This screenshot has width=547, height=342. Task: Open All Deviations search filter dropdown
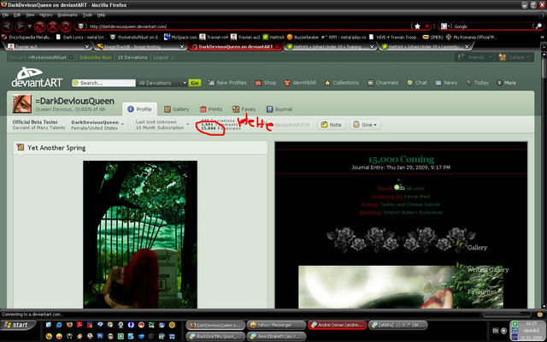tap(162, 83)
